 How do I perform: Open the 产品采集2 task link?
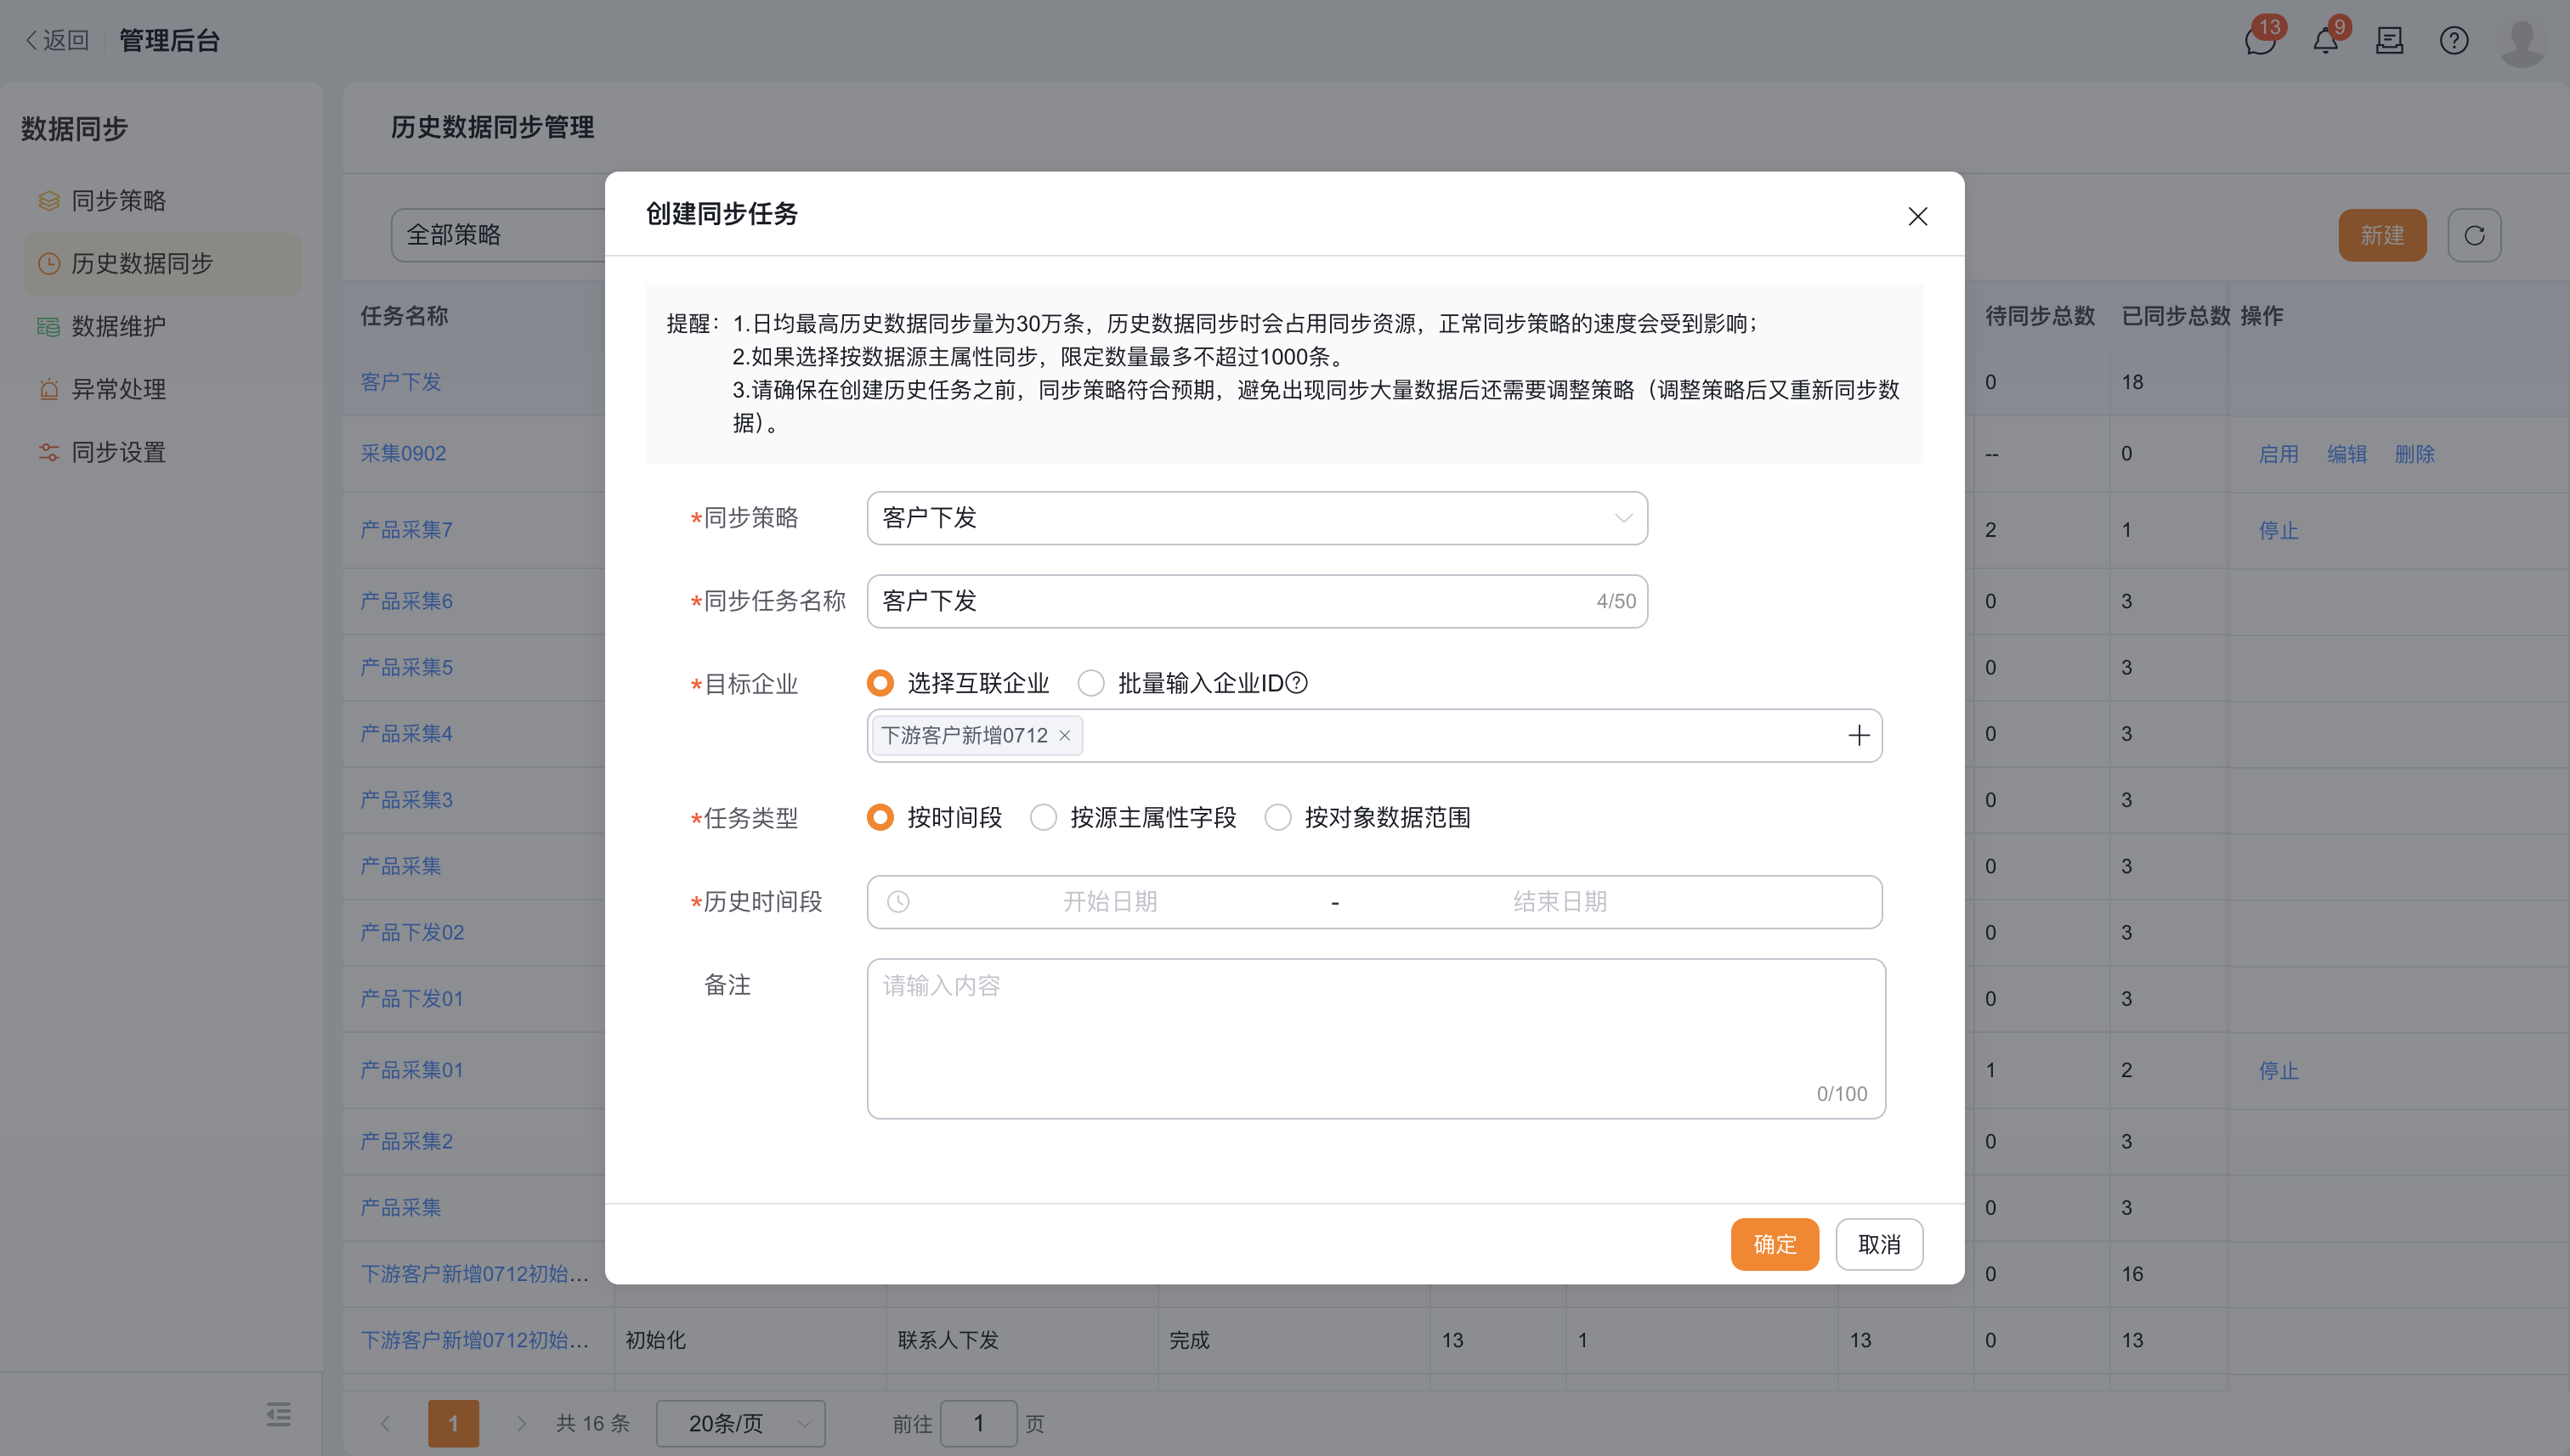406,1141
